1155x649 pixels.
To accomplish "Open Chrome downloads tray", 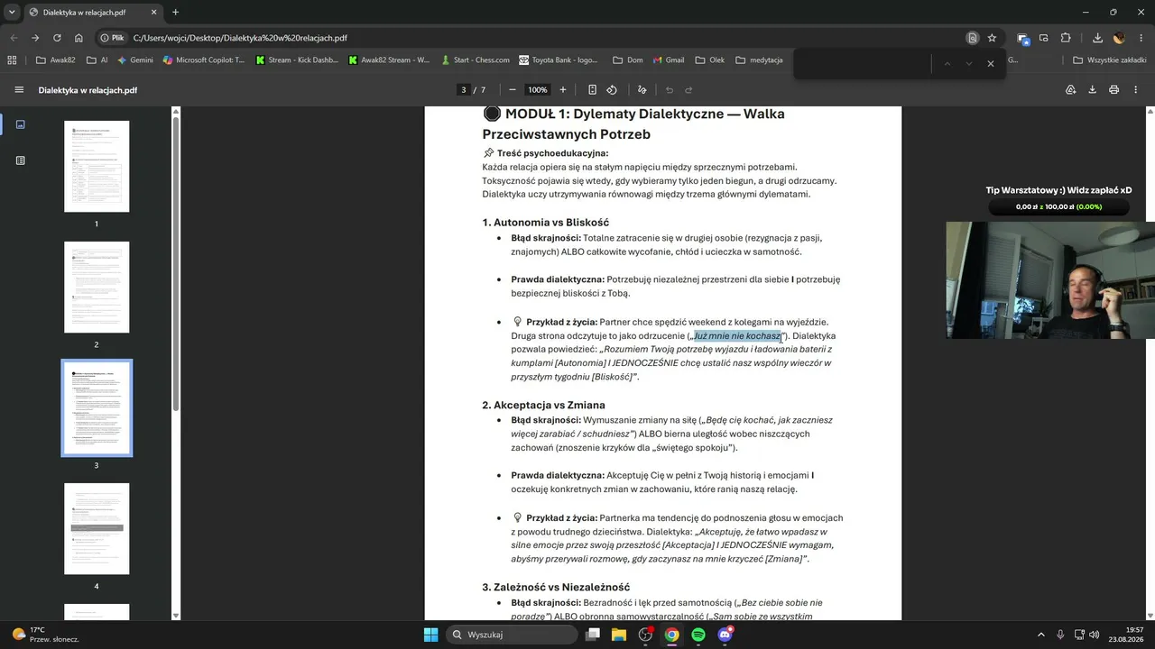I will [1097, 38].
